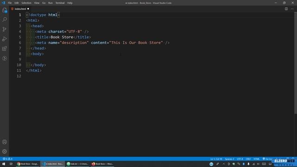Click the Bluetooth icon in system tray

click(244, 164)
